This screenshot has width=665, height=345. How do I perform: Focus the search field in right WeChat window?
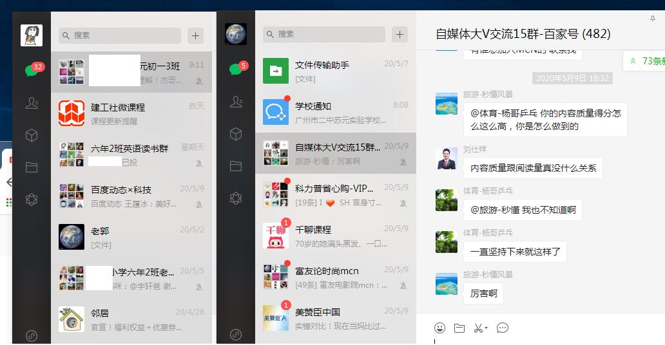pyautogui.click(x=324, y=34)
